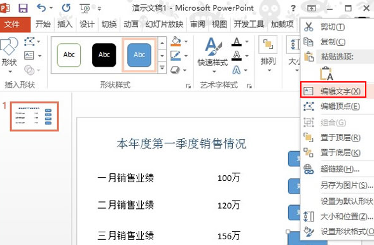Click the Save icon in quick access toolbar
This screenshot has height=245, width=374.
pos(23,8)
